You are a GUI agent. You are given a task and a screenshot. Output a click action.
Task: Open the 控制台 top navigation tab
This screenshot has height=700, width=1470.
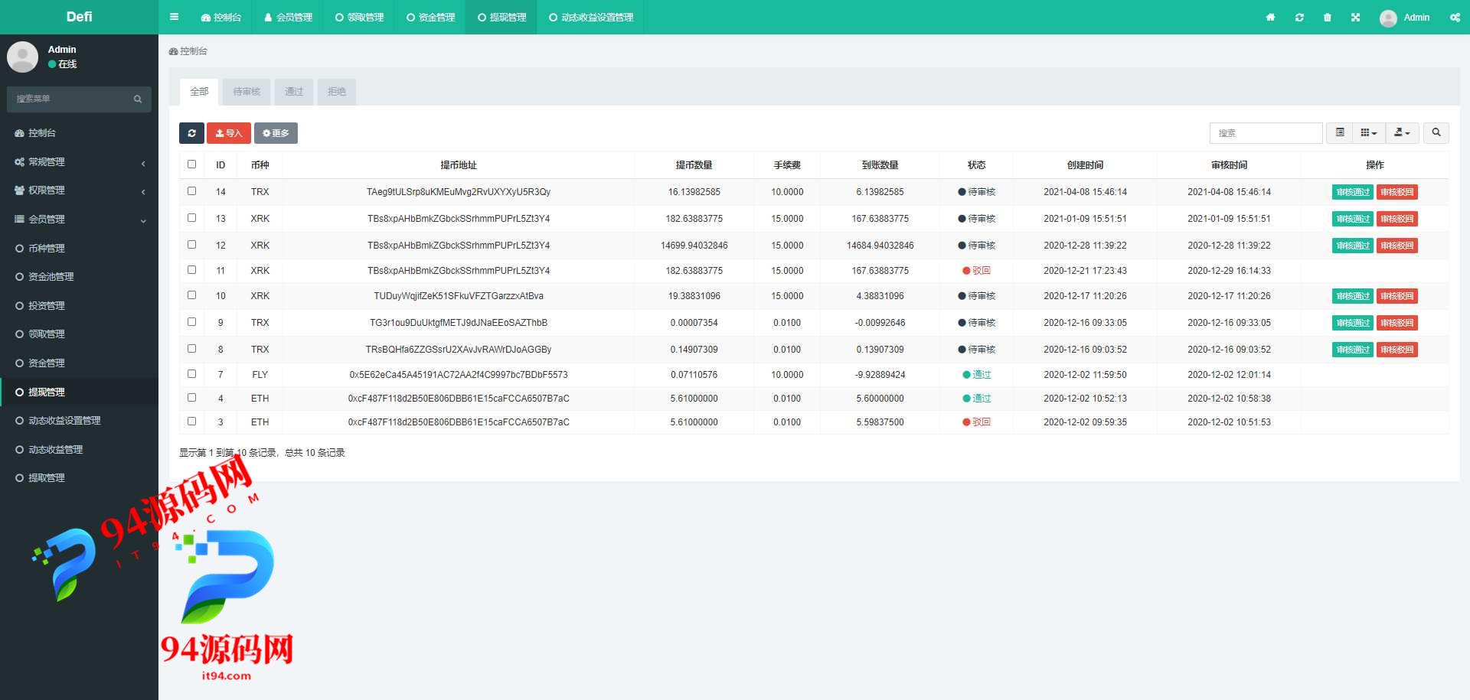(x=220, y=17)
